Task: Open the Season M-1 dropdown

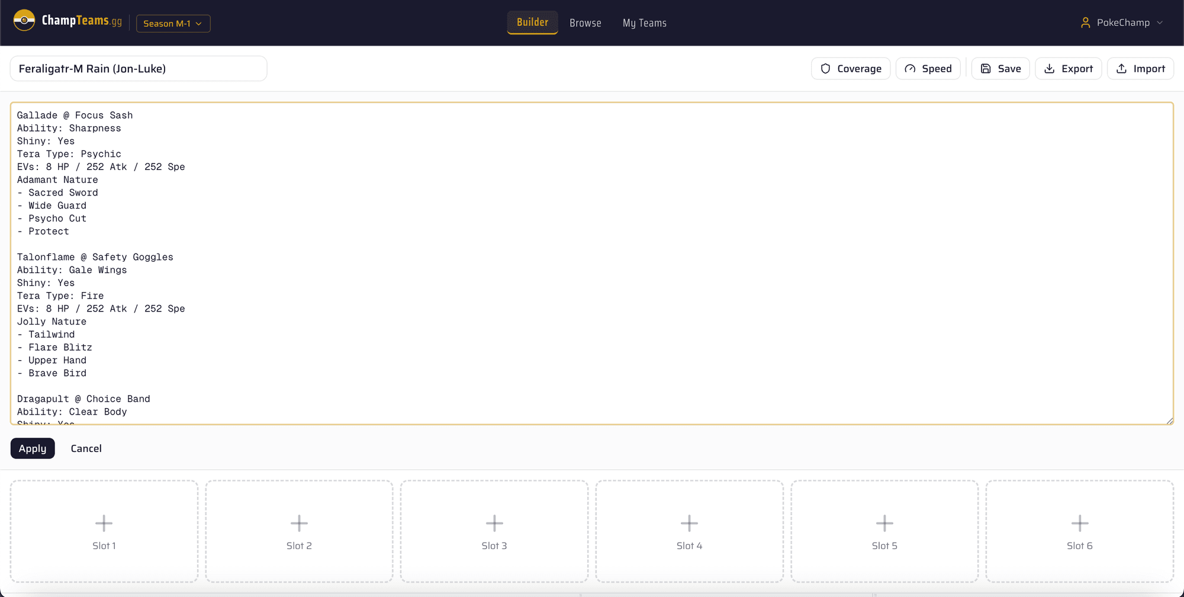Action: (x=173, y=23)
